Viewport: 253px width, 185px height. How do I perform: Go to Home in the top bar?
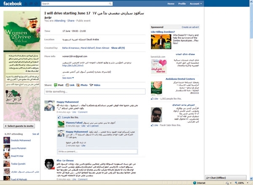[x=171, y=3]
